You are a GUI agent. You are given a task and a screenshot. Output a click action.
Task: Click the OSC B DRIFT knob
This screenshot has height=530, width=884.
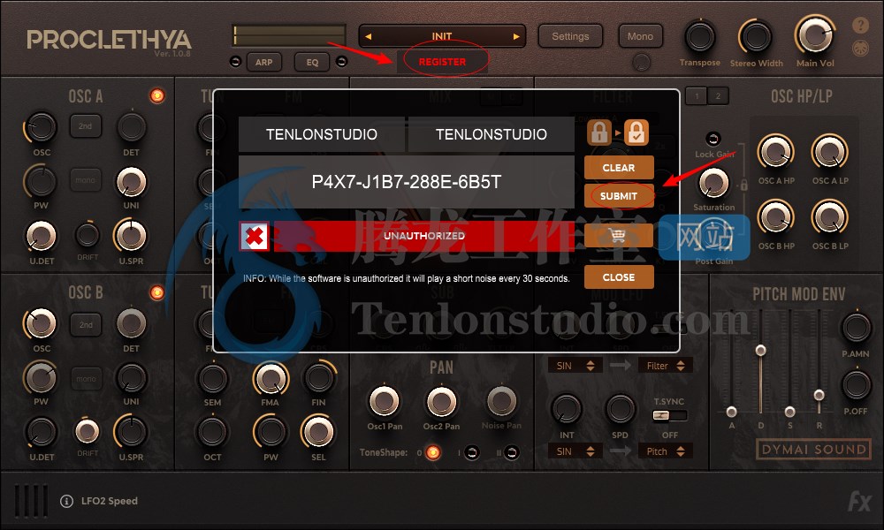[88, 431]
